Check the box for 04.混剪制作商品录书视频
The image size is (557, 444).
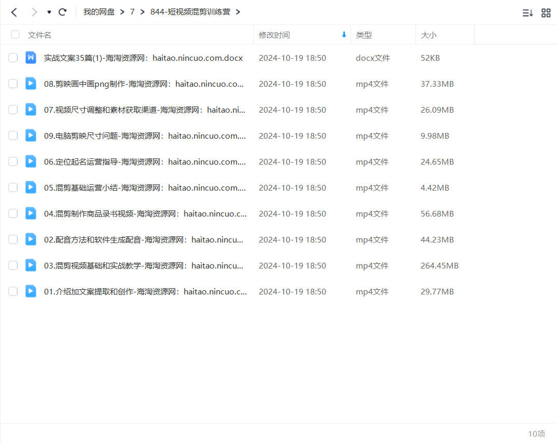coord(13,213)
